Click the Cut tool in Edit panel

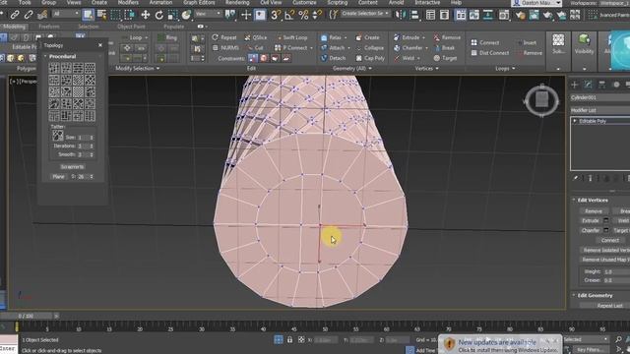tap(256, 48)
